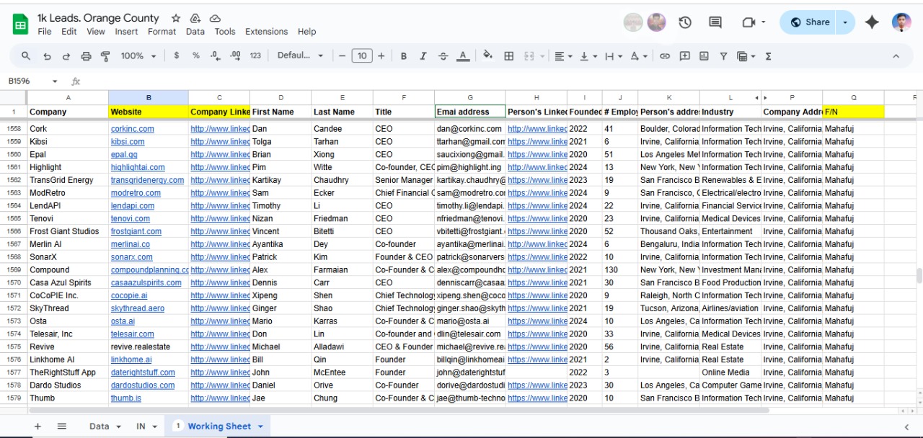The image size is (923, 438).
Task: Print the spreadsheet
Action: (86, 56)
